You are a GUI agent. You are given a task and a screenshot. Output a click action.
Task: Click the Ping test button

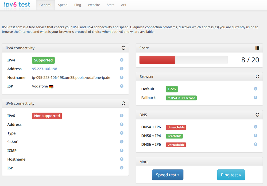point(231,175)
